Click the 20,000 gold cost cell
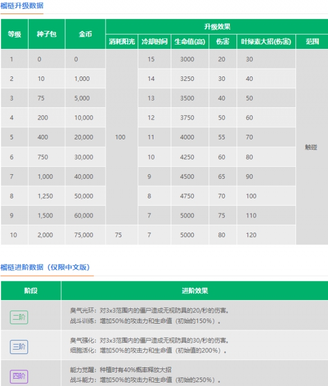 coord(85,137)
